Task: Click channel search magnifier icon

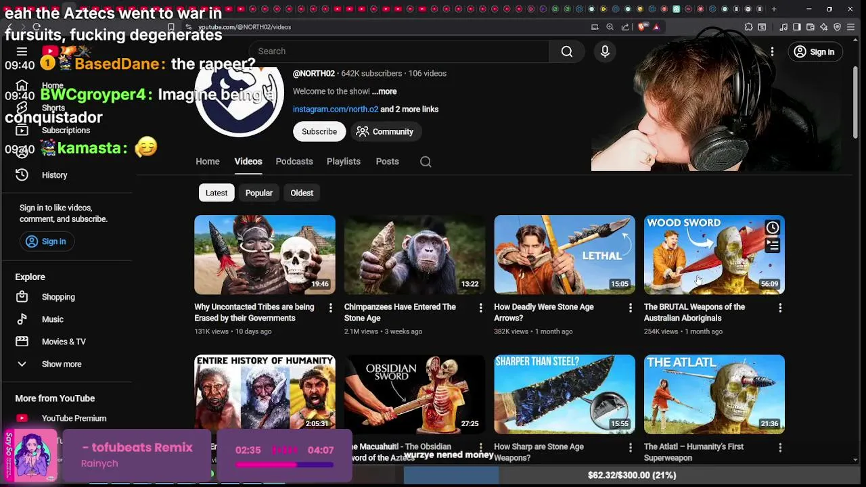Action: coord(426,161)
